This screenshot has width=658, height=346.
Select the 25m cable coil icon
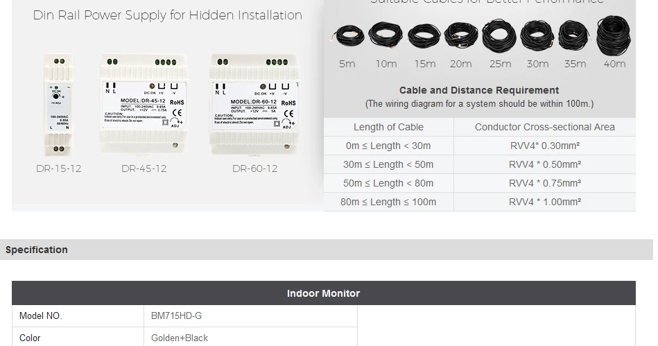pyautogui.click(x=499, y=35)
